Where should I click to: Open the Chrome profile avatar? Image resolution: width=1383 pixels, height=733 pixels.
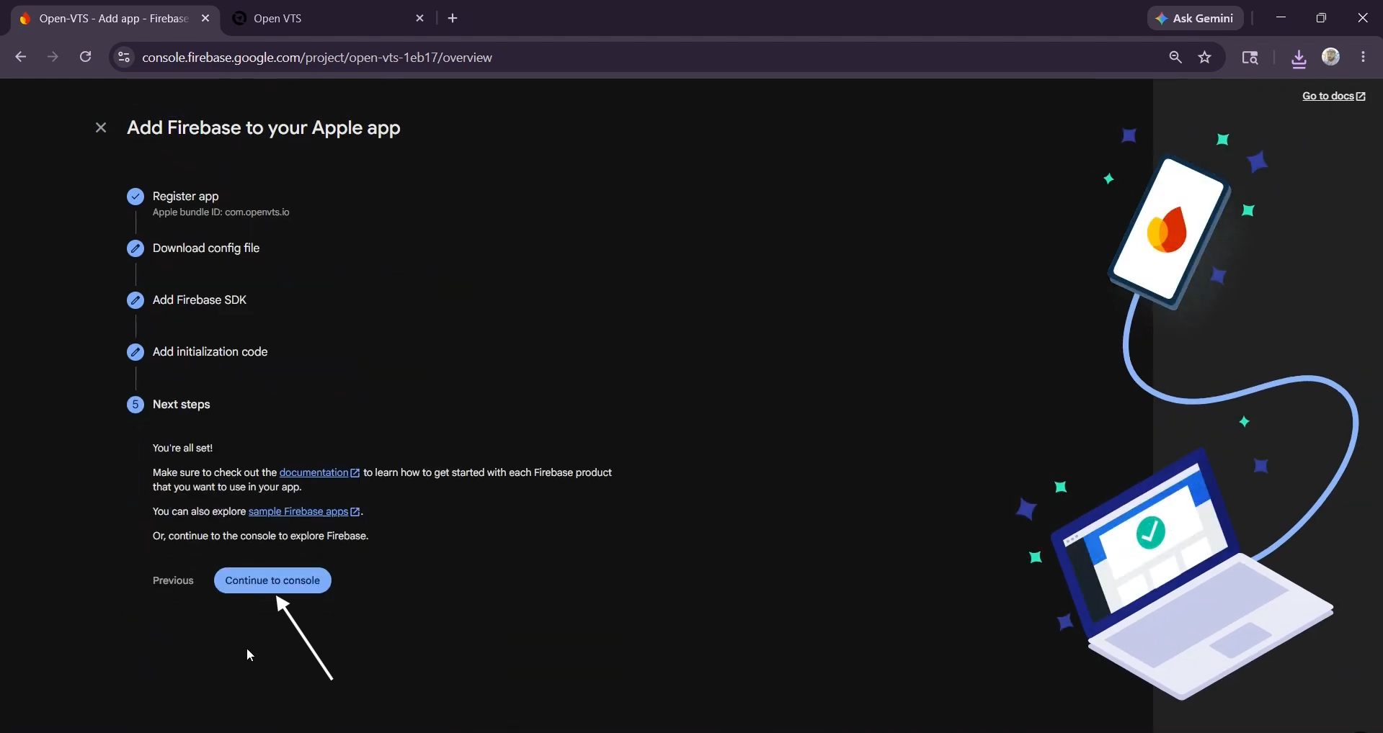point(1331,57)
